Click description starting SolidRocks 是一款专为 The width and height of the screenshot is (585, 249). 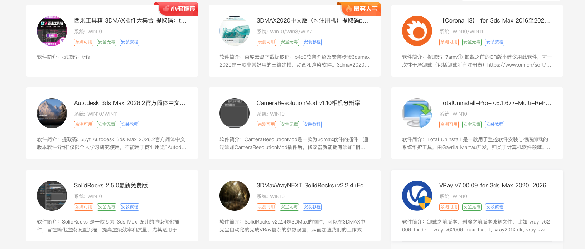tap(111, 226)
